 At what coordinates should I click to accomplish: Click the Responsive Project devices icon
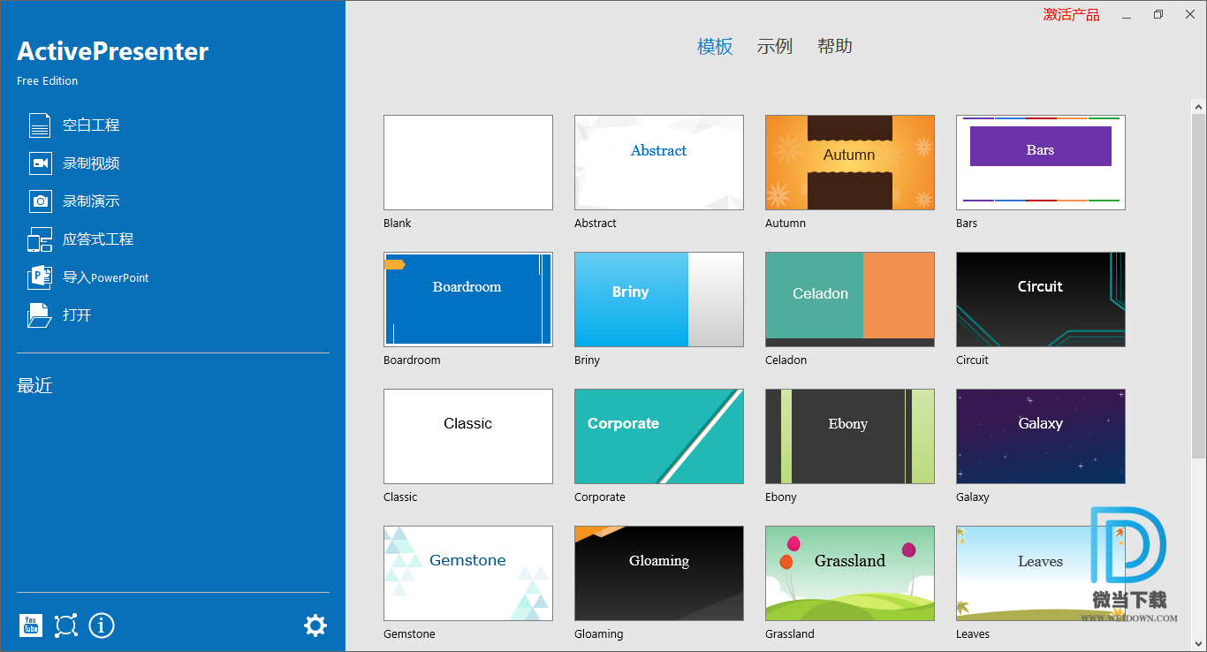tap(40, 239)
